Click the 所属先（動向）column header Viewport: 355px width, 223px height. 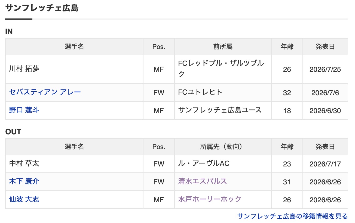tap(223, 147)
